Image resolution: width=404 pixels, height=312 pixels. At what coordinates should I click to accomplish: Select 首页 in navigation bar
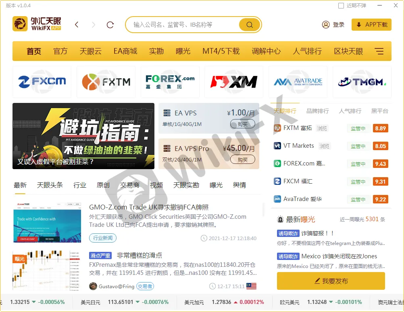pos(34,51)
